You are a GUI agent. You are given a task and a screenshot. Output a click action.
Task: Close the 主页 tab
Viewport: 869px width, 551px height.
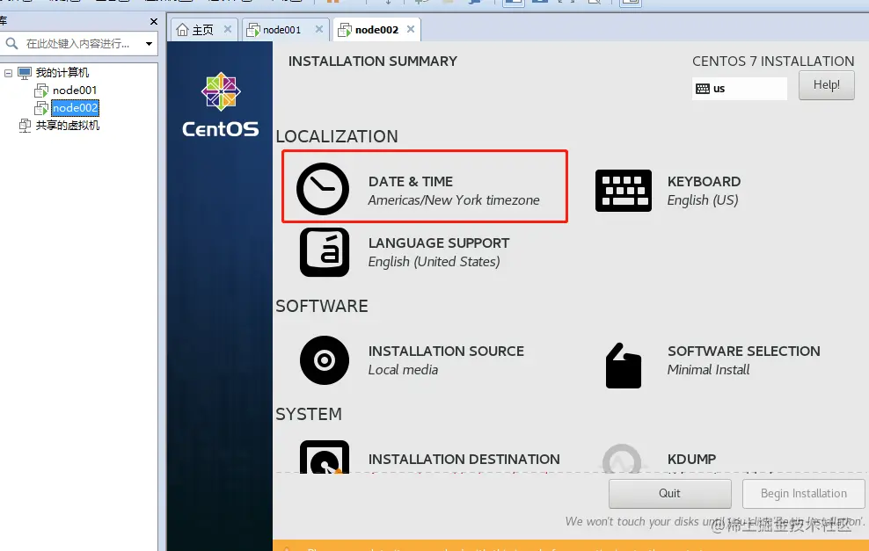pos(228,29)
